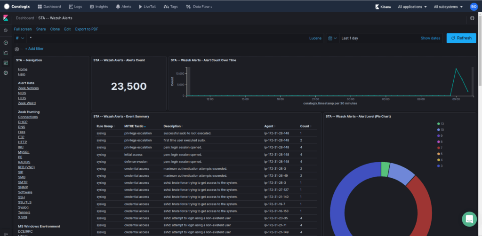Open NIDS navigation link
Image resolution: width=482 pixels, height=236 pixels.
22,93
